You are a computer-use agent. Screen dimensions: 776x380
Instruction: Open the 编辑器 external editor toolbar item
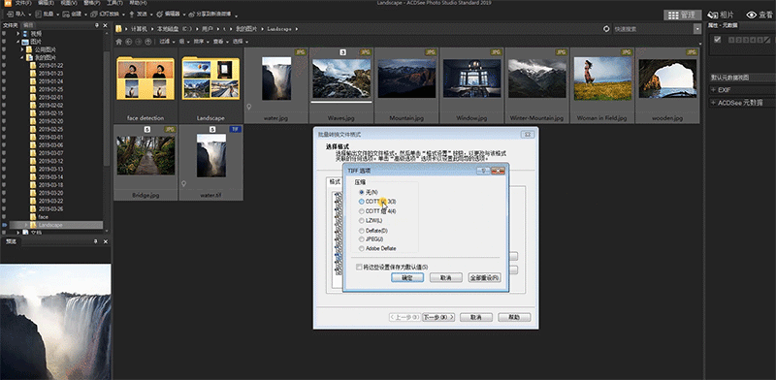pyautogui.click(x=171, y=15)
